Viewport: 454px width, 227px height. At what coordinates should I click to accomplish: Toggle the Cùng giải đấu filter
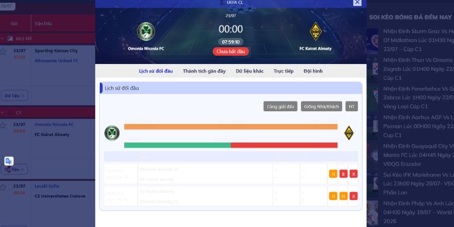[x=280, y=107]
